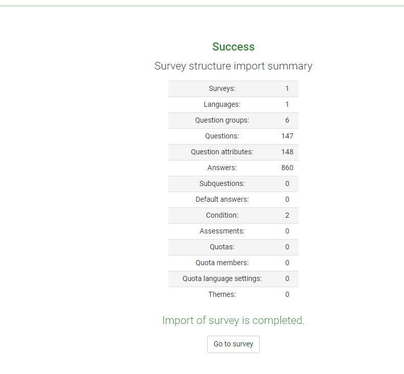Click the Go to survey button
This screenshot has width=404, height=374.
(x=233, y=344)
